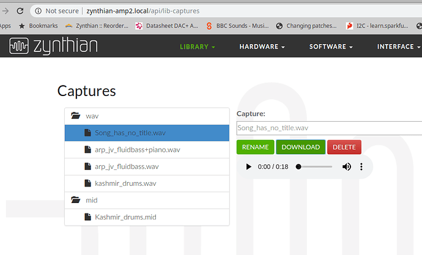Image resolution: width=422 pixels, height=255 pixels.
Task: Click the I2C sparkfun favicon
Action: pyautogui.click(x=349, y=26)
